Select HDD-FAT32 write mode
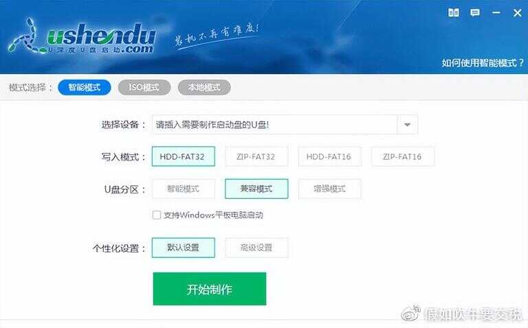Screen dimensions: 528x328 tap(184, 156)
